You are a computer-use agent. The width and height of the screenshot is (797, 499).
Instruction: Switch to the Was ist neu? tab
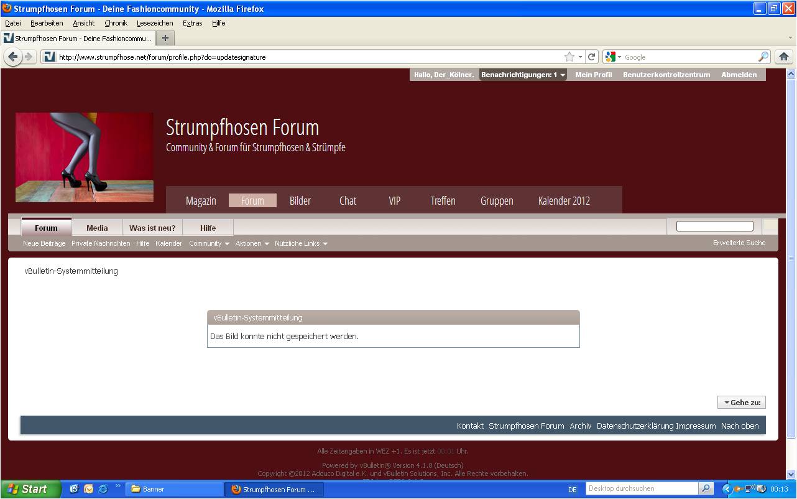click(152, 228)
